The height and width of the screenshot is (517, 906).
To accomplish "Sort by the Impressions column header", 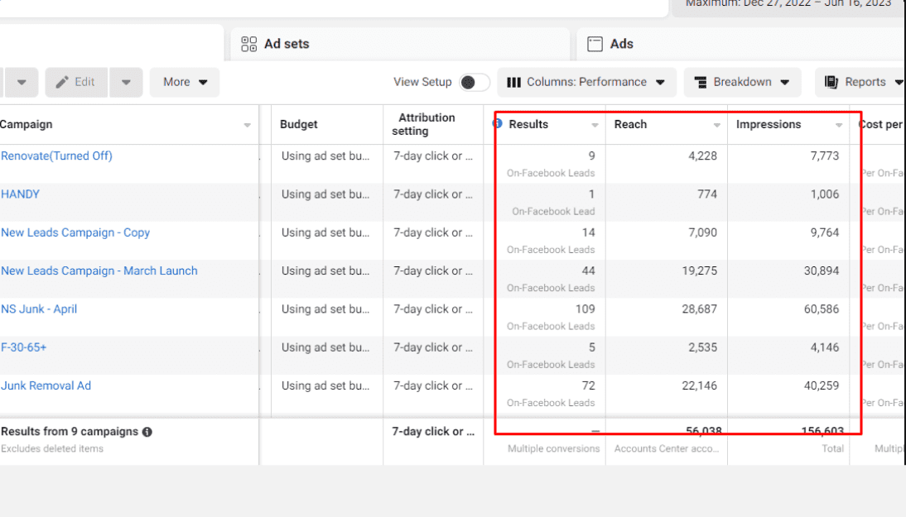I will [x=769, y=124].
